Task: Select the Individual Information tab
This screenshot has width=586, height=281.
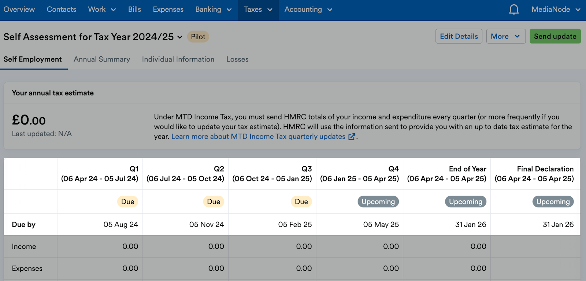Action: click(x=178, y=59)
